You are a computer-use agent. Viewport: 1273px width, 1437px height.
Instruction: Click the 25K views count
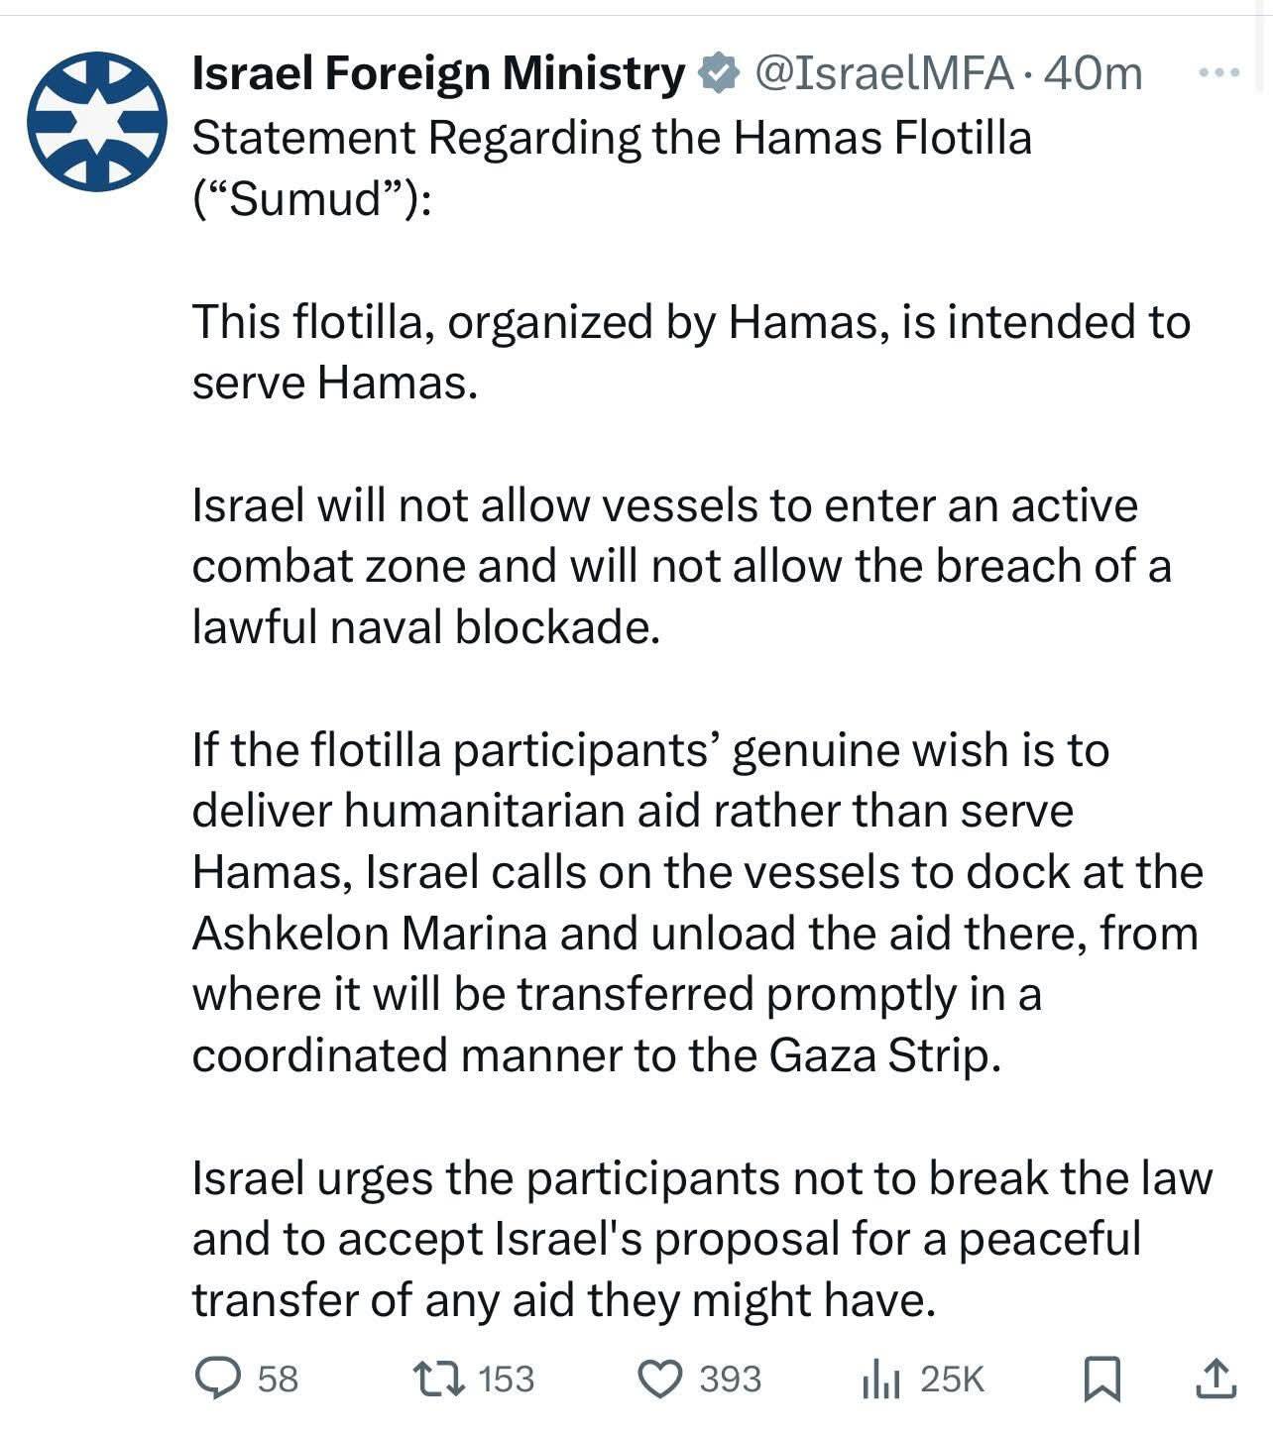click(952, 1379)
